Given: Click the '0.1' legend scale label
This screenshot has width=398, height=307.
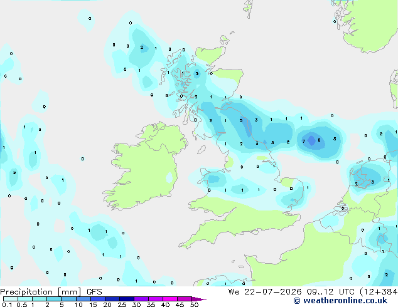Looking at the screenshot, I should click(7, 304).
